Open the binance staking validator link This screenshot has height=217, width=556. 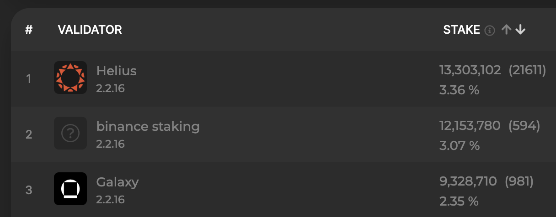pos(148,126)
